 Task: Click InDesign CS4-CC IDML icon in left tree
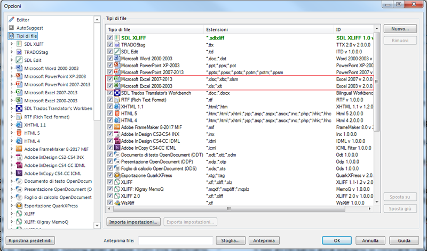coord(19,165)
